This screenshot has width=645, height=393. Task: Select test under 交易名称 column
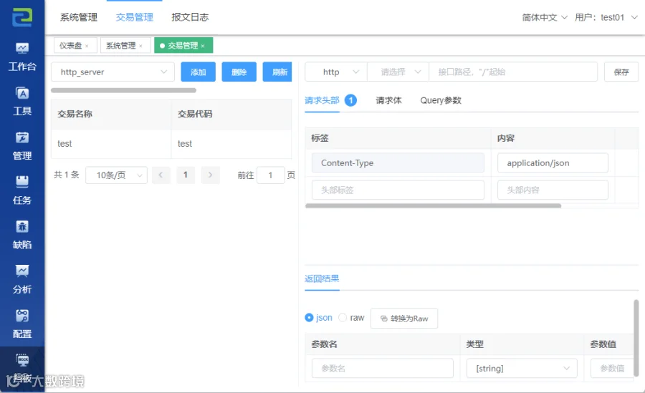click(64, 143)
